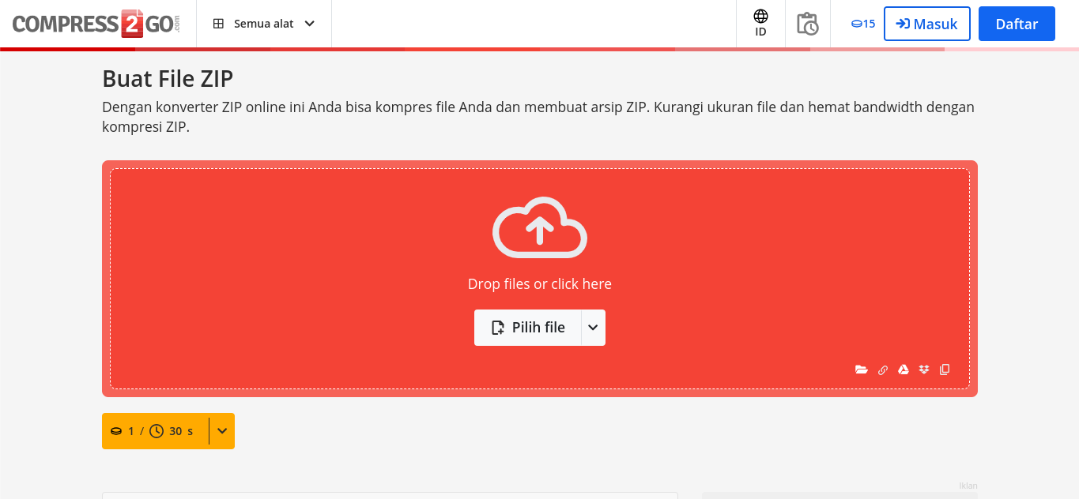Open the grid icon beside Semua alat
Image resolution: width=1079 pixels, height=499 pixels.
tap(218, 23)
